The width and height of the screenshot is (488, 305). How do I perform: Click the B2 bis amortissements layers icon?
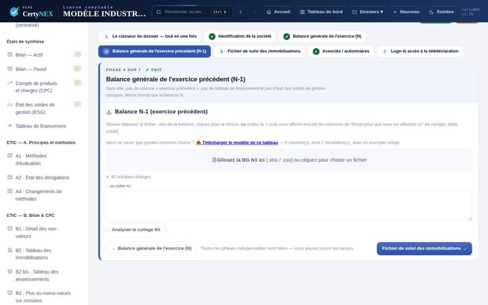(x=10, y=271)
